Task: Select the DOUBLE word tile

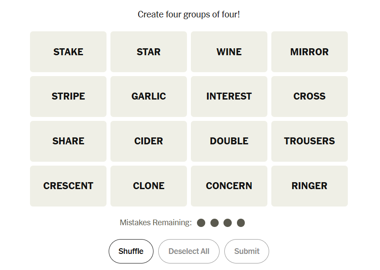Action: [x=229, y=141]
